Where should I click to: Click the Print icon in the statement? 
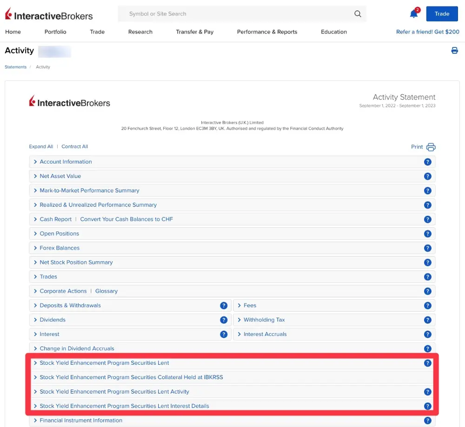pyautogui.click(x=431, y=147)
